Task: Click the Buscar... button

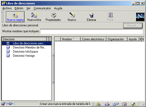Action: pos(133,26)
